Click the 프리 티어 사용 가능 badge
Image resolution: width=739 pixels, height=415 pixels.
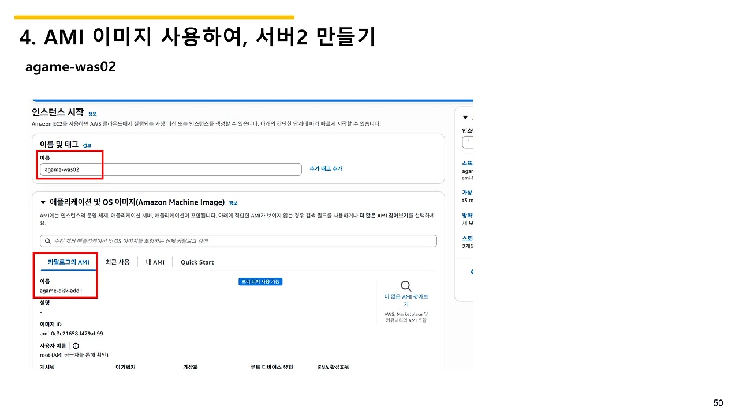[260, 281]
